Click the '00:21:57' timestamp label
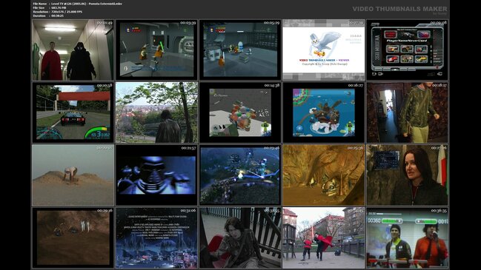This screenshot has width=481, height=270. tap(188, 148)
